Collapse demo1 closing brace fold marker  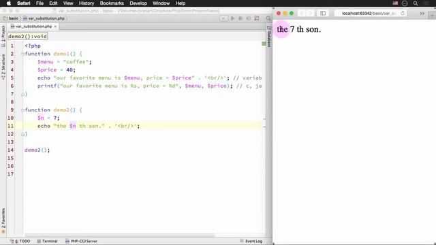point(22,95)
